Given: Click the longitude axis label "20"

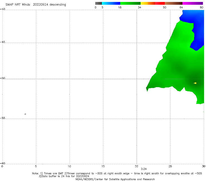Looking at the screenshot, I should [x=136, y=166].
